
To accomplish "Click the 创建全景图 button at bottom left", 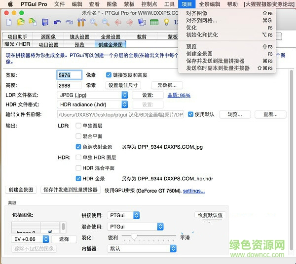I will point(21,190).
